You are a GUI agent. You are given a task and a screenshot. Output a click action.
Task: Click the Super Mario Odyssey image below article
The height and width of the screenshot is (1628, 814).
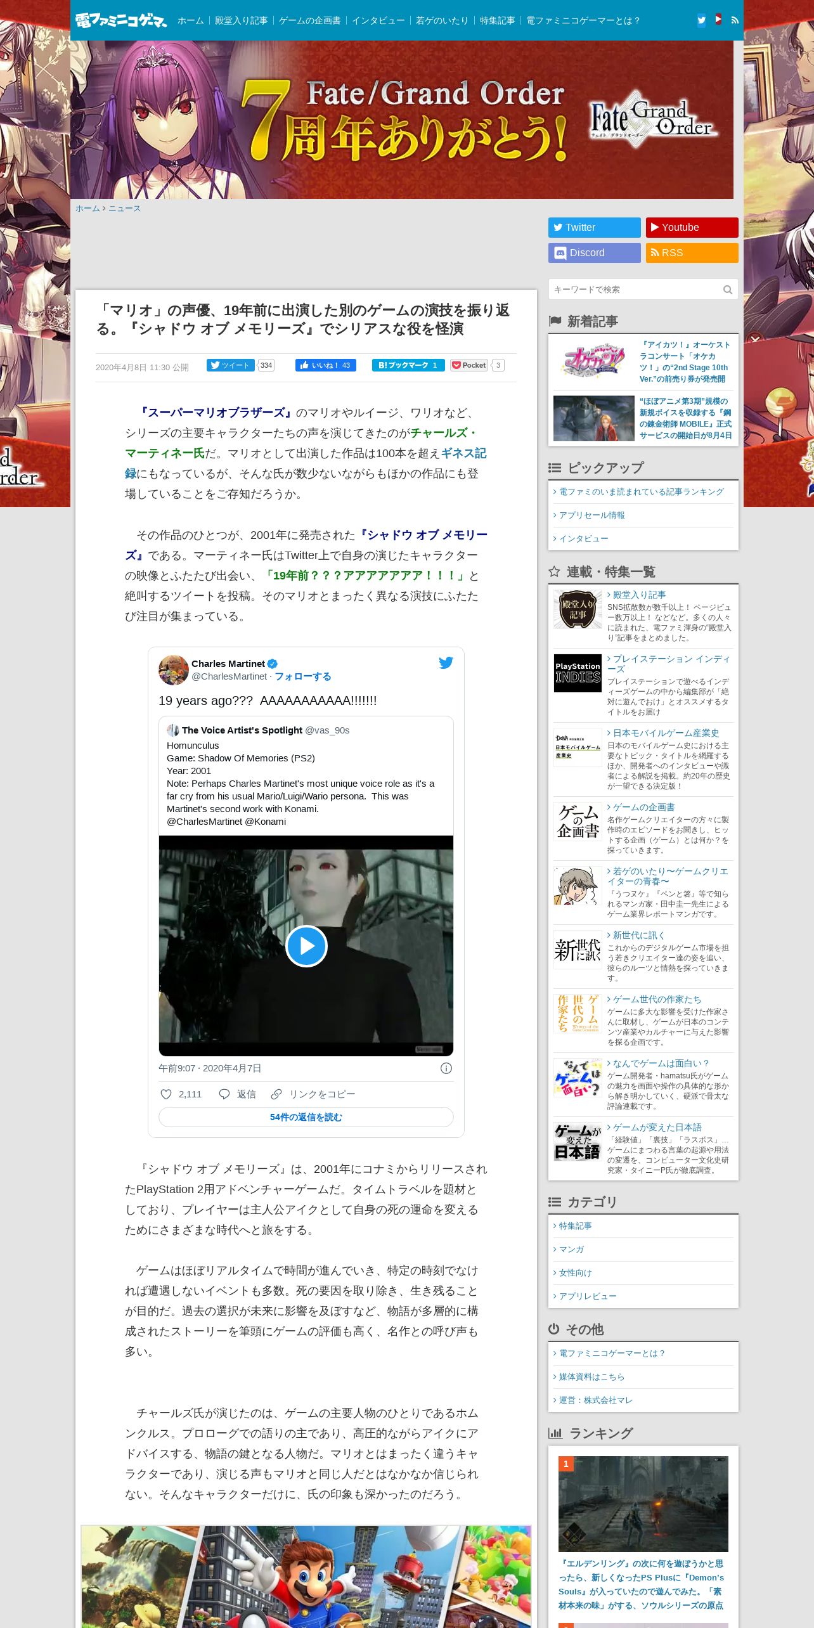coord(306,1577)
